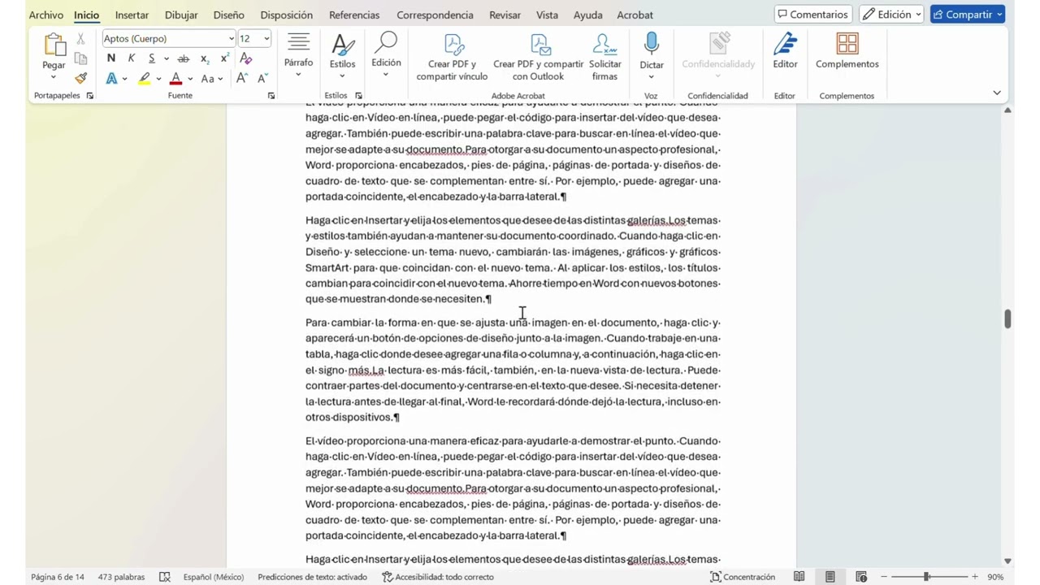Click Página 6 de 14 in status bar
Screen dimensions: 1040x585
tap(58, 577)
